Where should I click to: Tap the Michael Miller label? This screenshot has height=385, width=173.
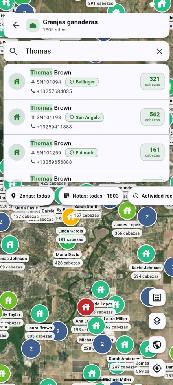[x=117, y=379]
